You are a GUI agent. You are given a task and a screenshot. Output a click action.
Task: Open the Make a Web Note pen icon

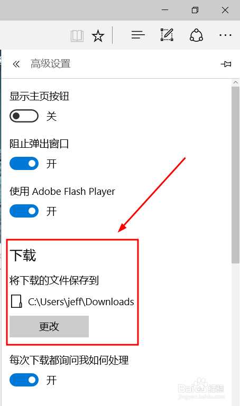(x=167, y=35)
